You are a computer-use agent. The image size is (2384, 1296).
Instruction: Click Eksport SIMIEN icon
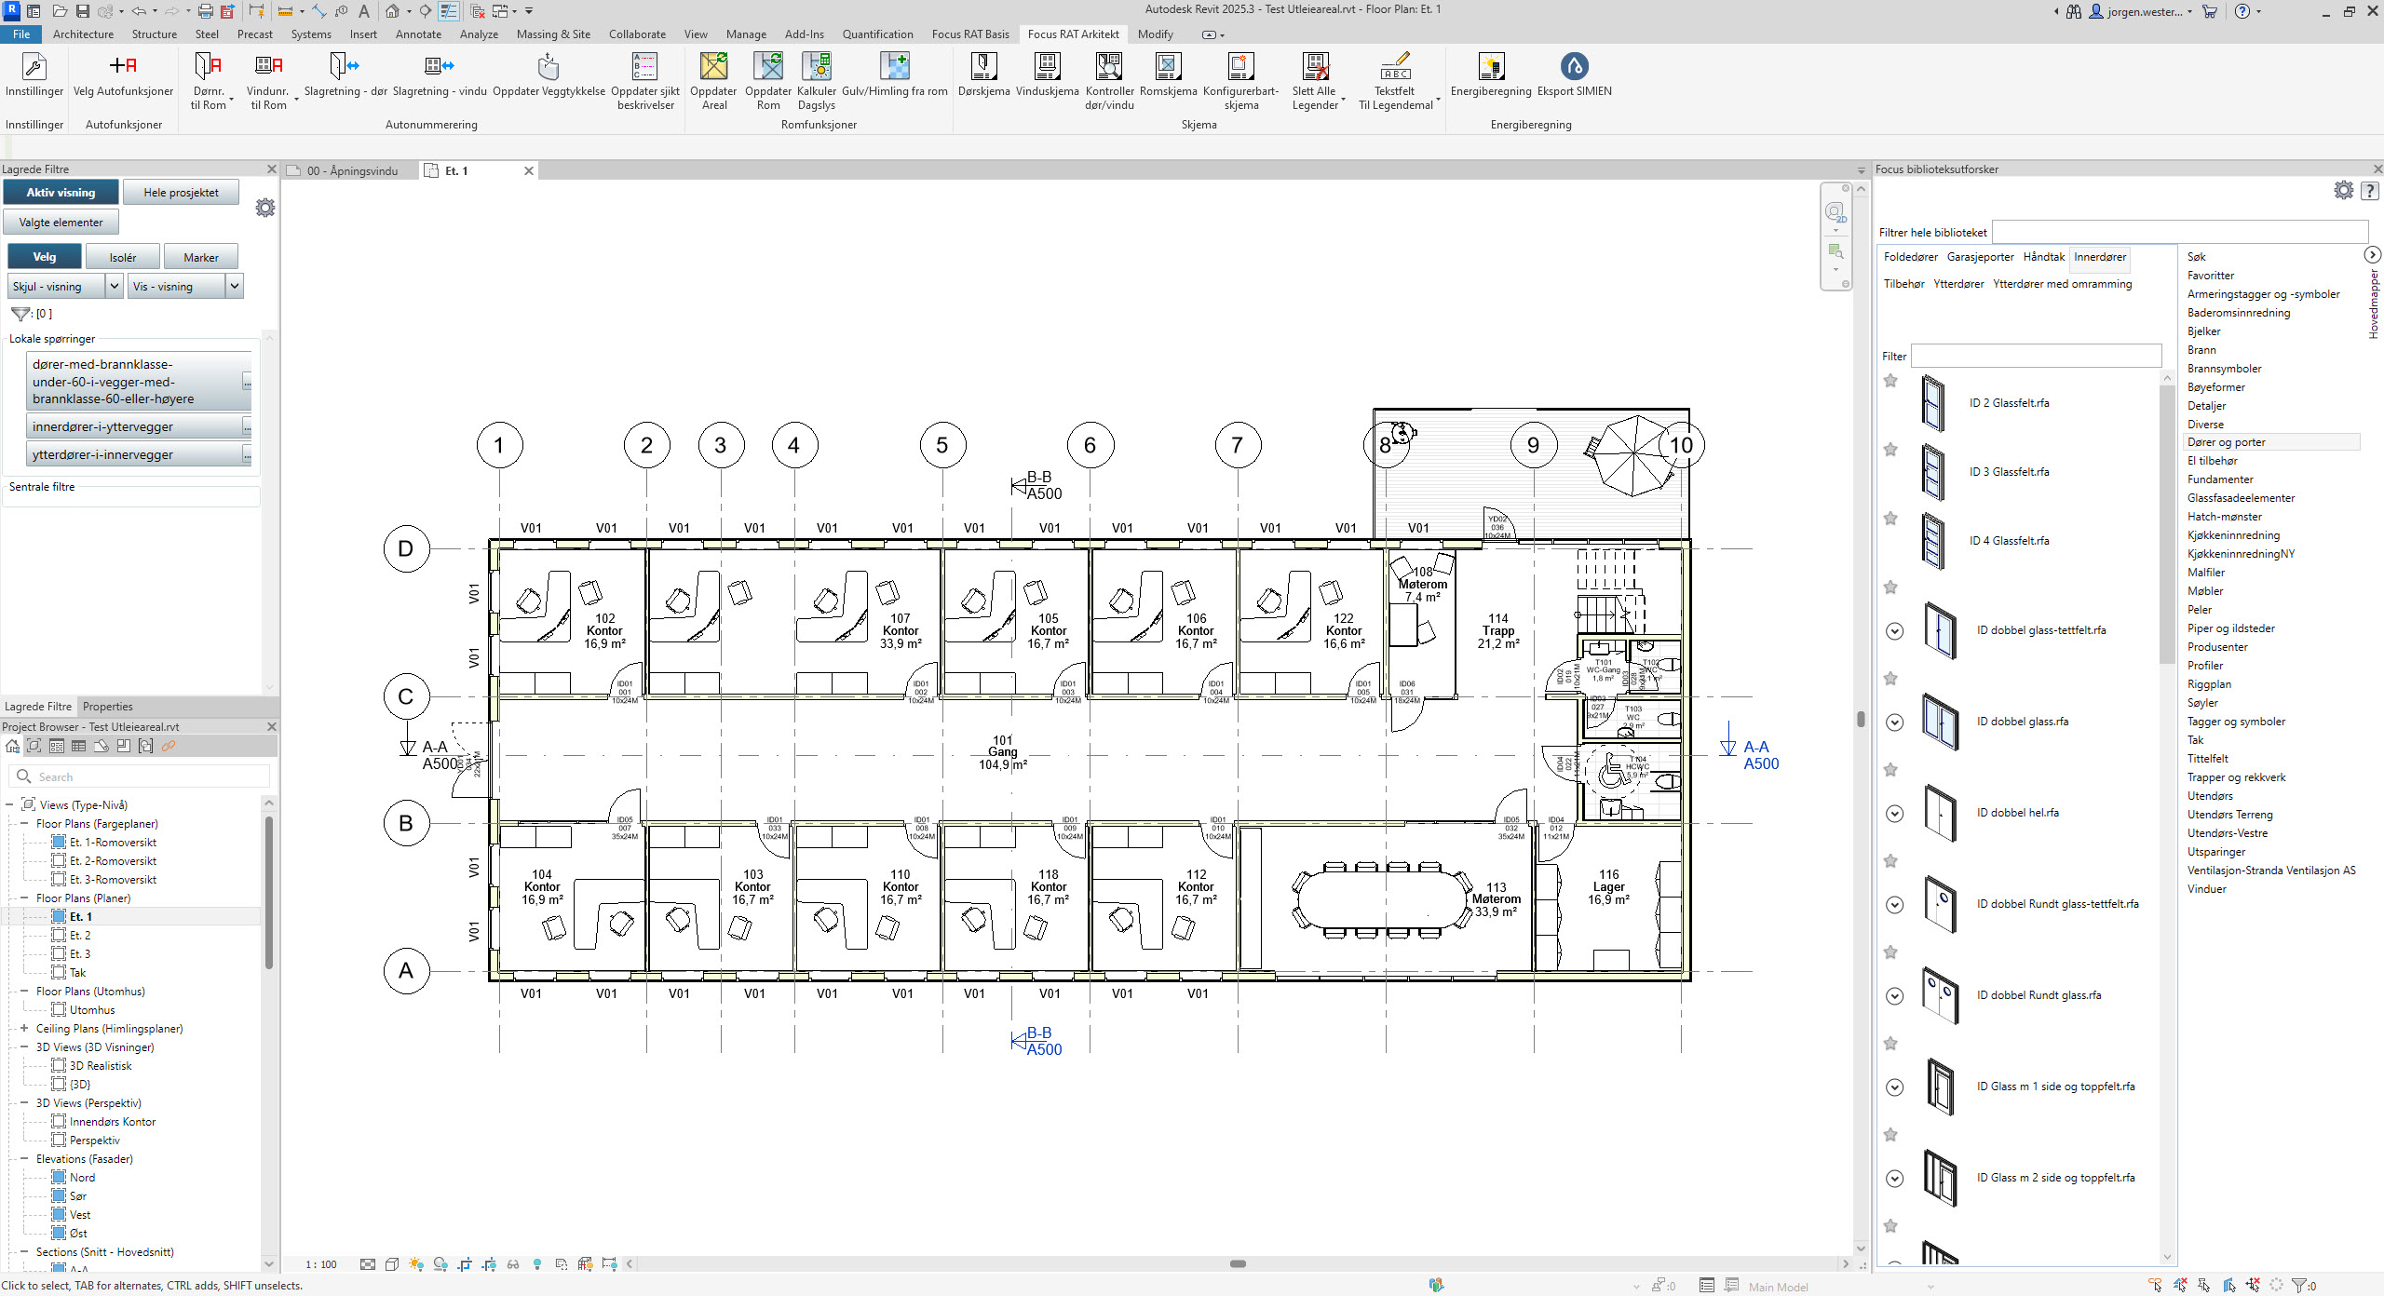(1574, 66)
